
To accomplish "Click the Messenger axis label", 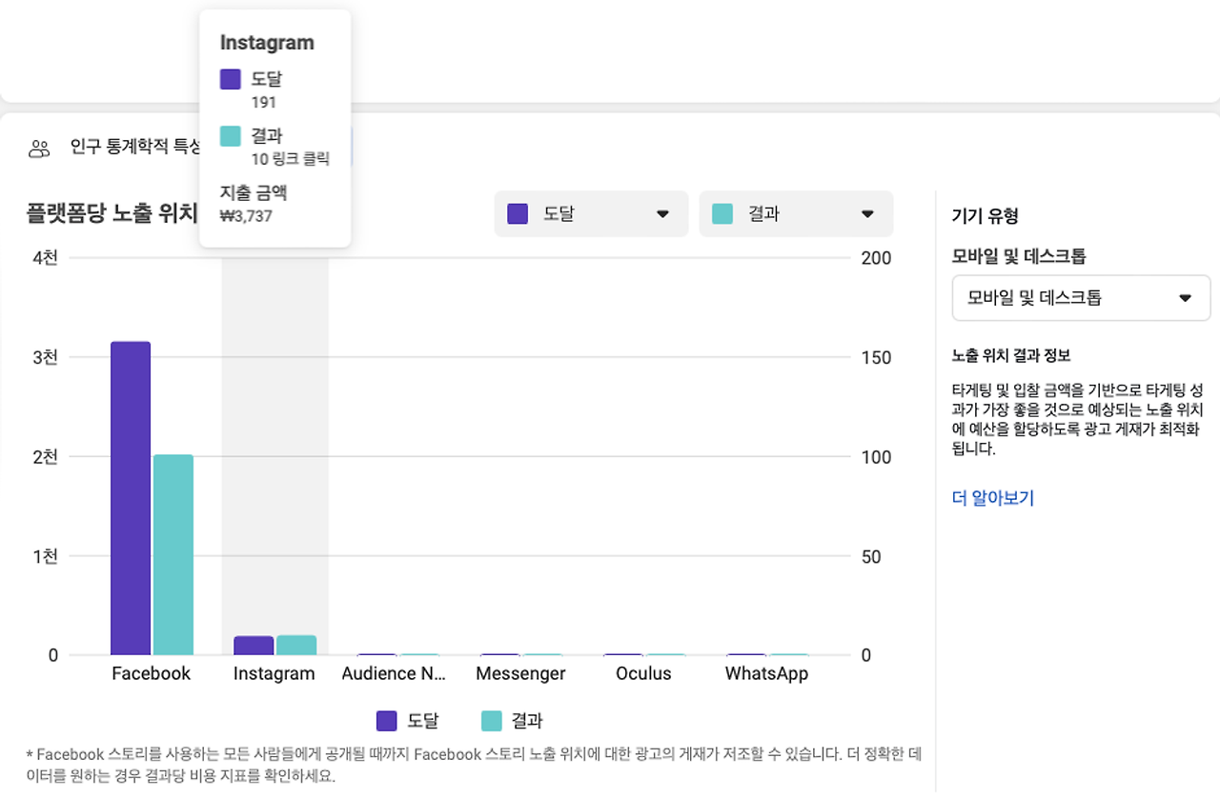I will tap(520, 673).
